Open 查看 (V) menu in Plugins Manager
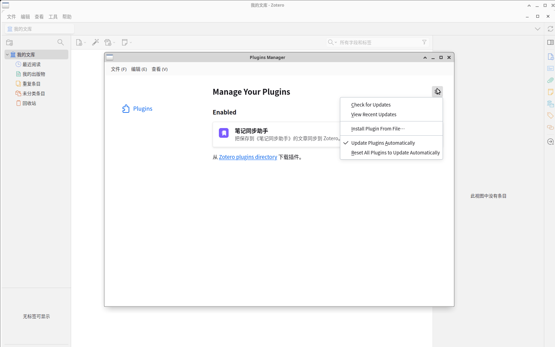The width and height of the screenshot is (555, 347). (x=160, y=69)
